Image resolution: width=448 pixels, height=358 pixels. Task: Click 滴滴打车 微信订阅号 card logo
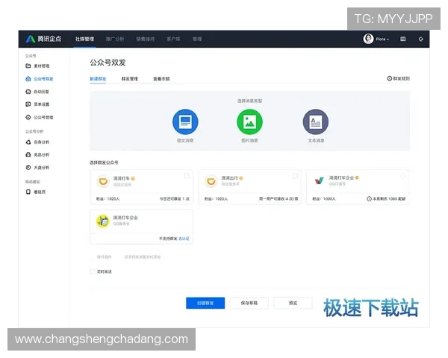(103, 181)
